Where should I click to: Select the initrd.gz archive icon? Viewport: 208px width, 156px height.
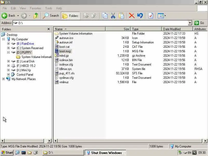click(x=57, y=56)
